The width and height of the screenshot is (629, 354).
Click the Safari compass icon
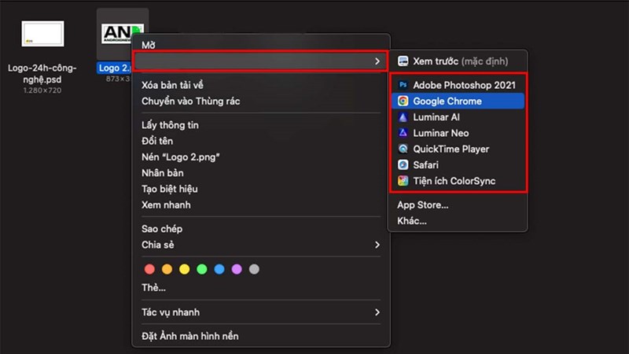coord(403,165)
